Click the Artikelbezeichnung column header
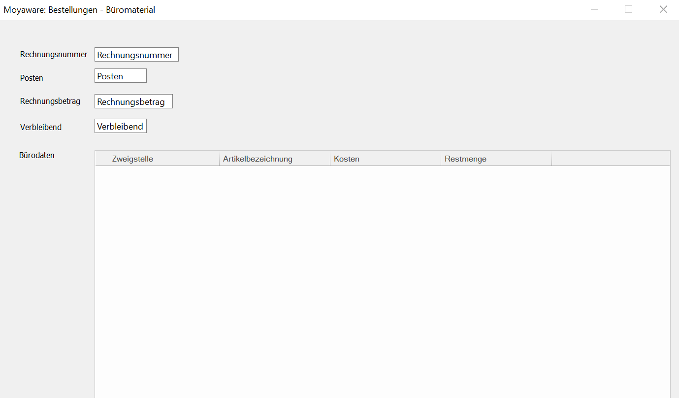 tap(275, 159)
